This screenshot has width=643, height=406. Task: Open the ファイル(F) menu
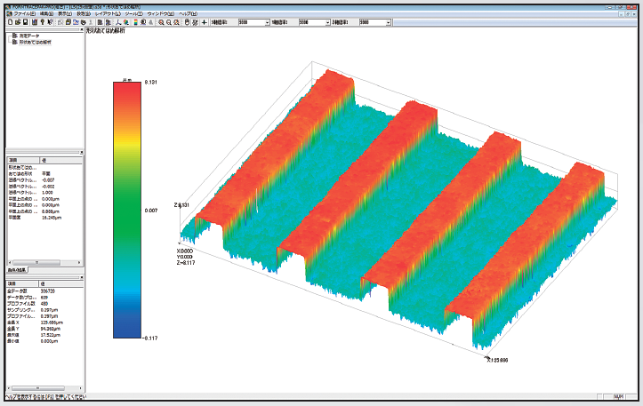point(24,13)
